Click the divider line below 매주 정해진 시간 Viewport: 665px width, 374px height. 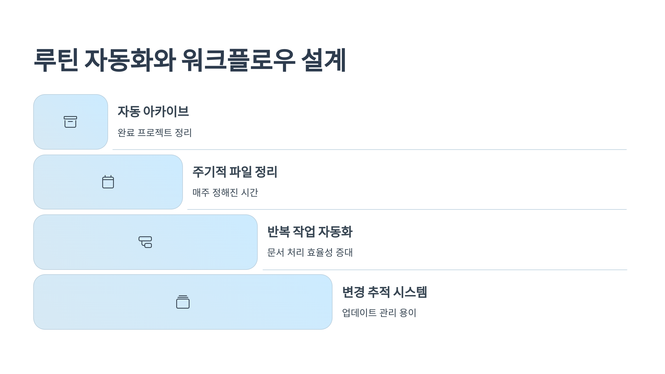(407, 209)
